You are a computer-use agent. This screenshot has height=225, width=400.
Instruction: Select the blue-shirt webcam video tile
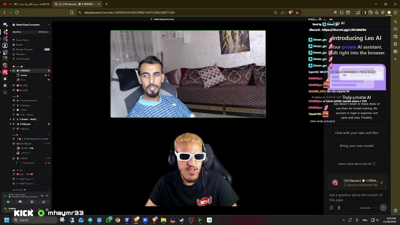coord(188,74)
